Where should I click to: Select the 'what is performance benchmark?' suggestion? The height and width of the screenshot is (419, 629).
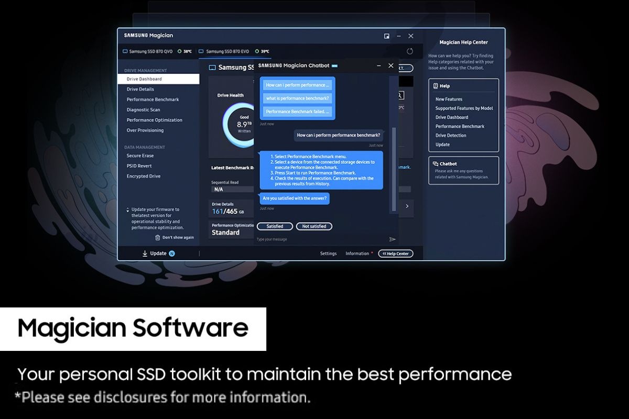click(x=298, y=98)
